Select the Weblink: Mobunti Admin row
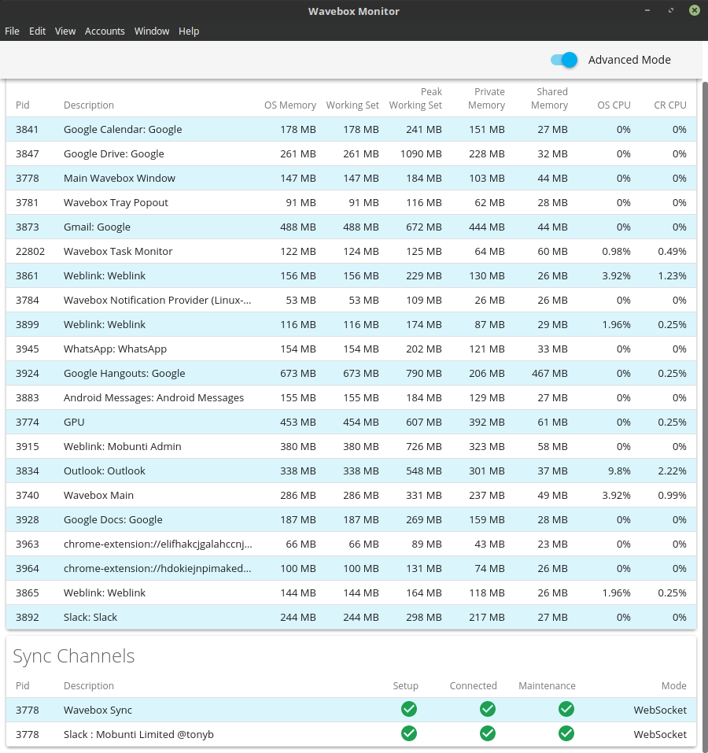 click(x=351, y=447)
